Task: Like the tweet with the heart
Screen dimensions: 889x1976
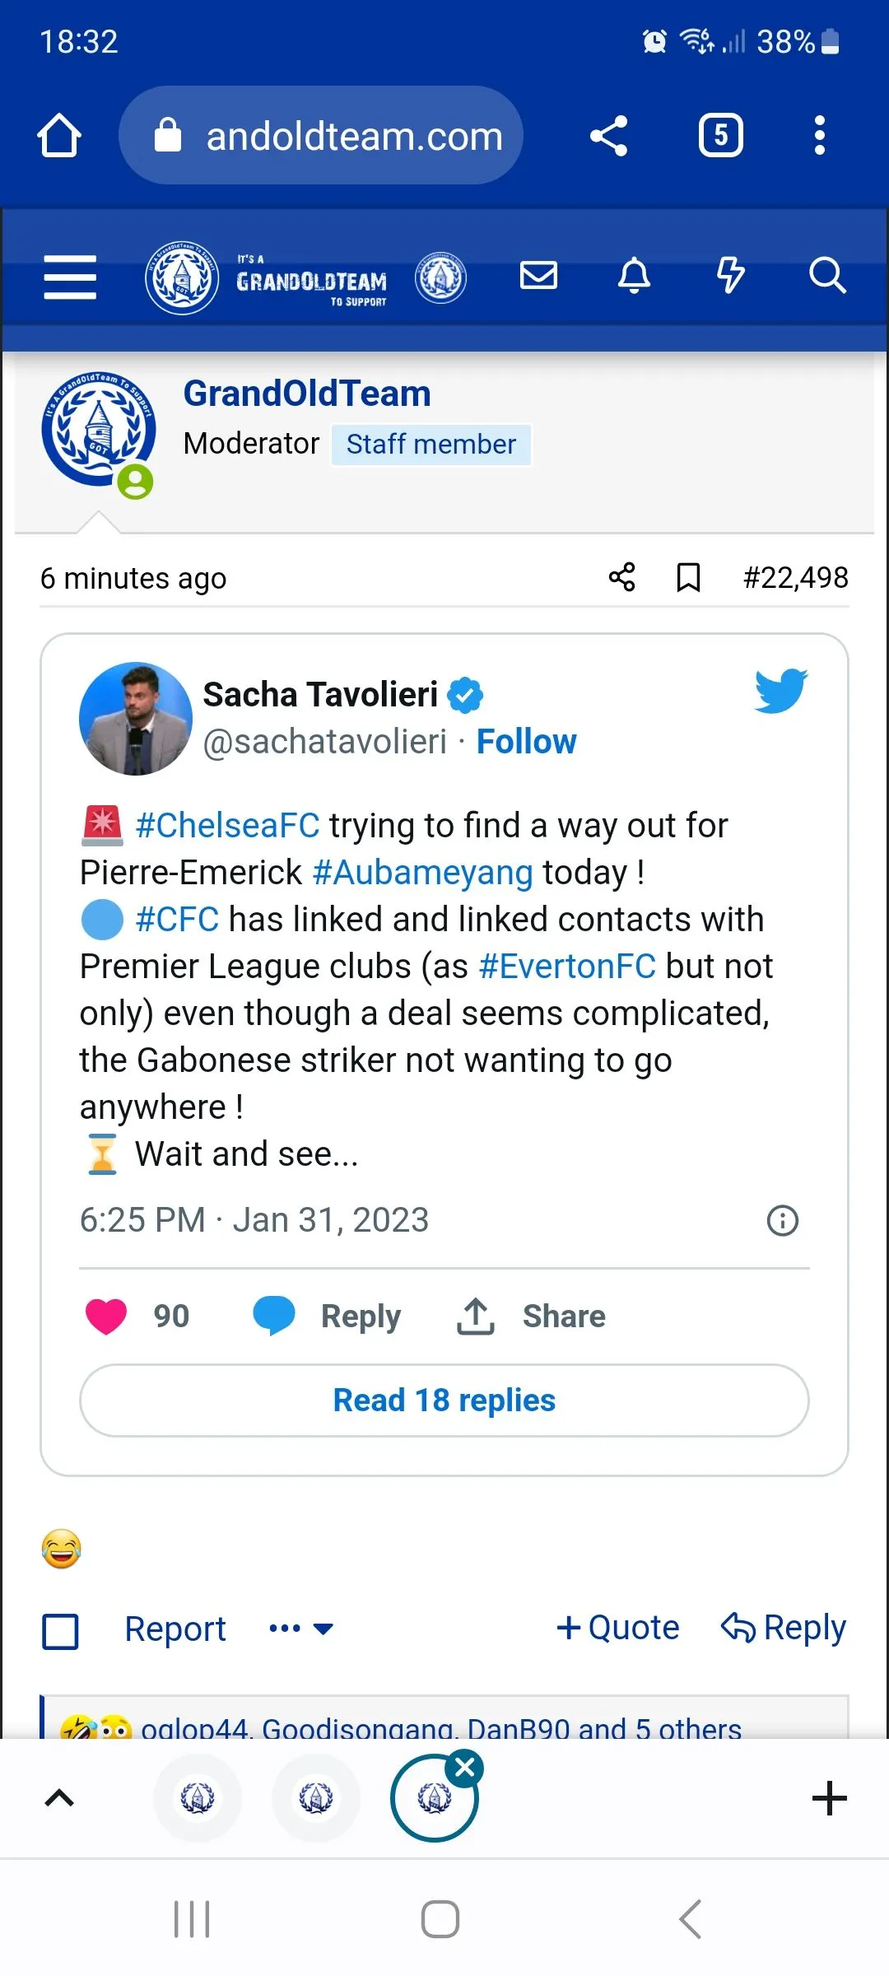Action: (106, 1316)
